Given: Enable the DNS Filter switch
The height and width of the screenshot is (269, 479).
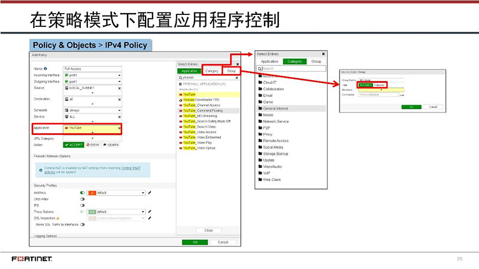Looking at the screenshot, I should click(x=82, y=199).
